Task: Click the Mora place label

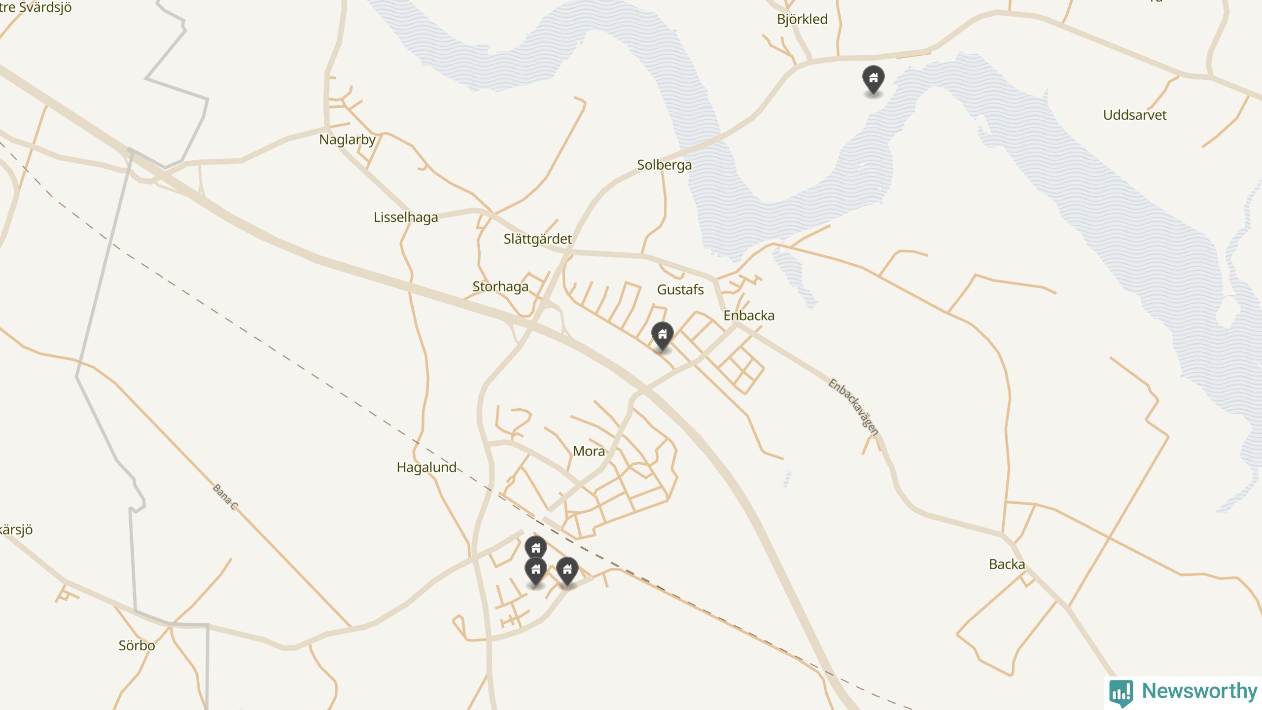Action: click(589, 451)
